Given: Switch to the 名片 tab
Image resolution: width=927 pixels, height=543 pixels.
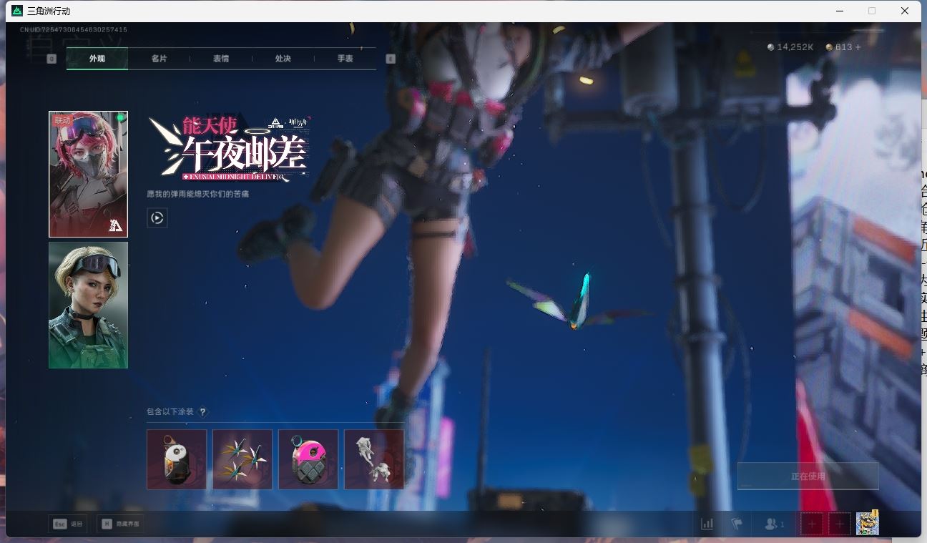Looking at the screenshot, I should click(x=159, y=59).
